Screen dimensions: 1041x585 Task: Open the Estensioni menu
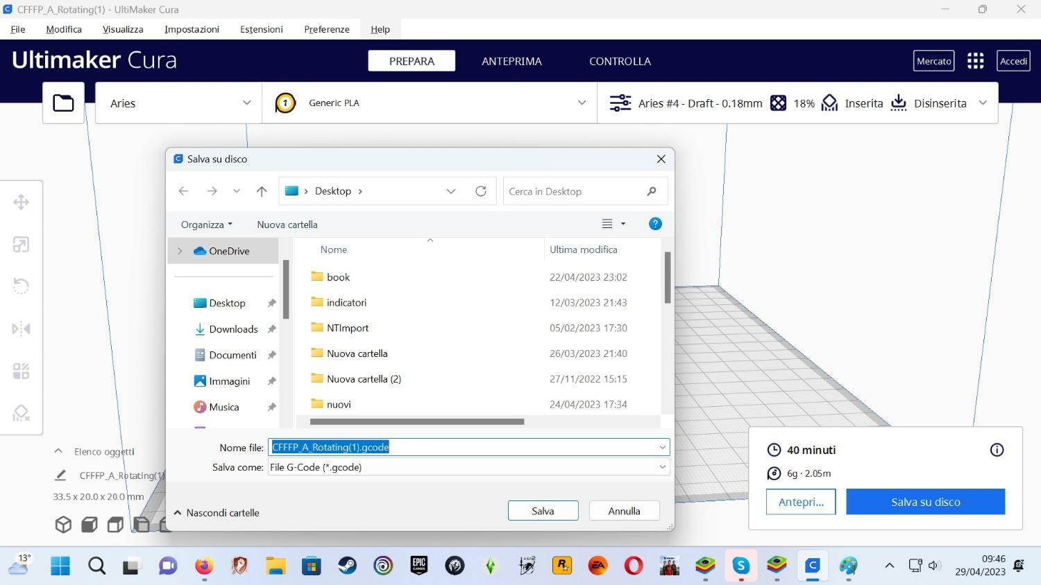point(262,29)
